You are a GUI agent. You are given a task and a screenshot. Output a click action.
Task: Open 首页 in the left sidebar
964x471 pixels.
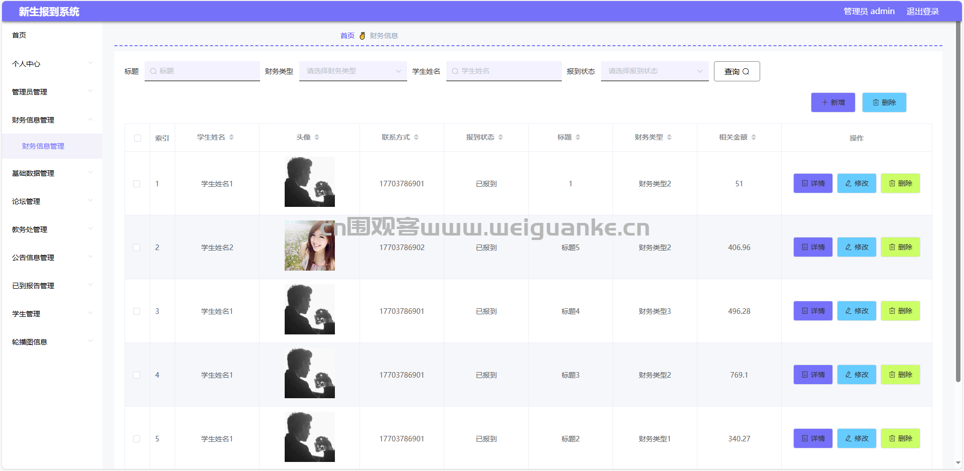19,35
